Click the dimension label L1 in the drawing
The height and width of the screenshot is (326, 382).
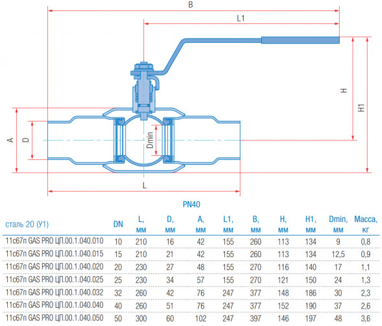point(241,18)
